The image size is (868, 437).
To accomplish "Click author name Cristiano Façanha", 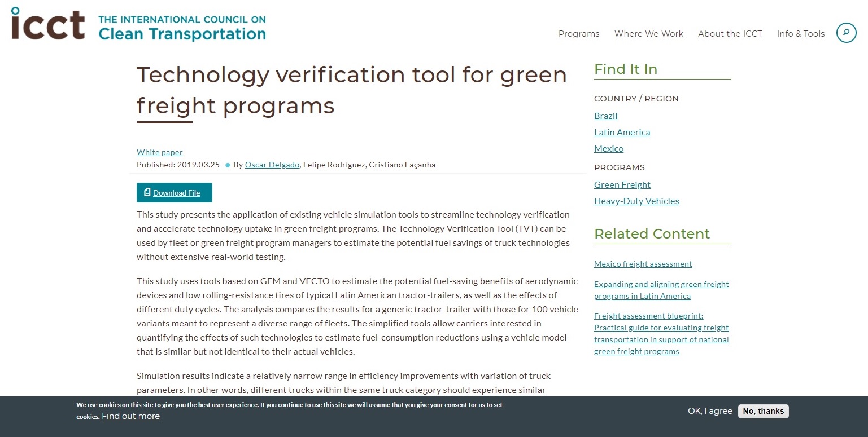I will 402,165.
